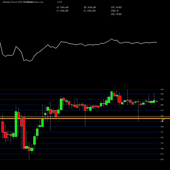Click the 'OL: 0.02' readout
The width and height of the screenshot is (170, 170).
click(116, 14)
